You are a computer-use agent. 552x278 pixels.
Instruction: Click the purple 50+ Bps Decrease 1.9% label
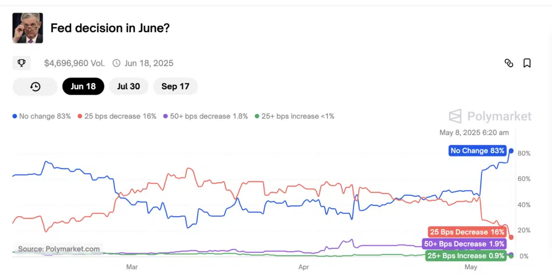(x=465, y=244)
